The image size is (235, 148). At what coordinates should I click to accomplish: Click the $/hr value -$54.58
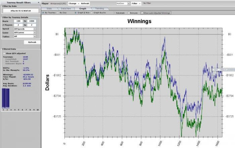(27, 79)
